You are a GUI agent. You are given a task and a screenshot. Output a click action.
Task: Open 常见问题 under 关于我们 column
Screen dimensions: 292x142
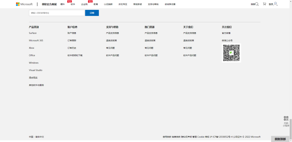(188, 48)
